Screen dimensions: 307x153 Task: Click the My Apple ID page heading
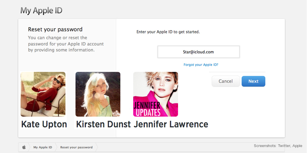[x=41, y=10]
